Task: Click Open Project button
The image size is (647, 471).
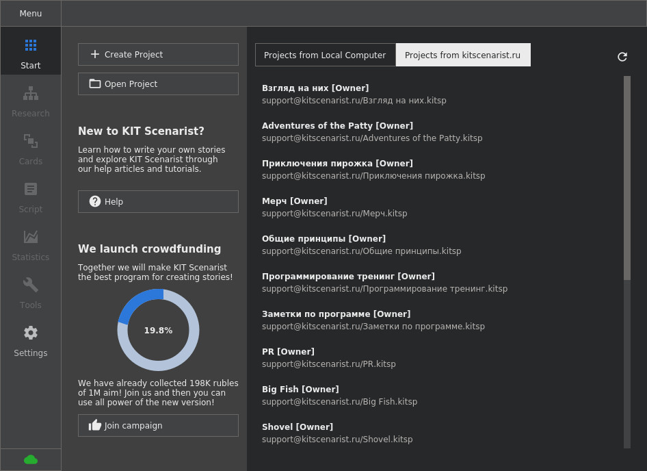Action: click(158, 84)
